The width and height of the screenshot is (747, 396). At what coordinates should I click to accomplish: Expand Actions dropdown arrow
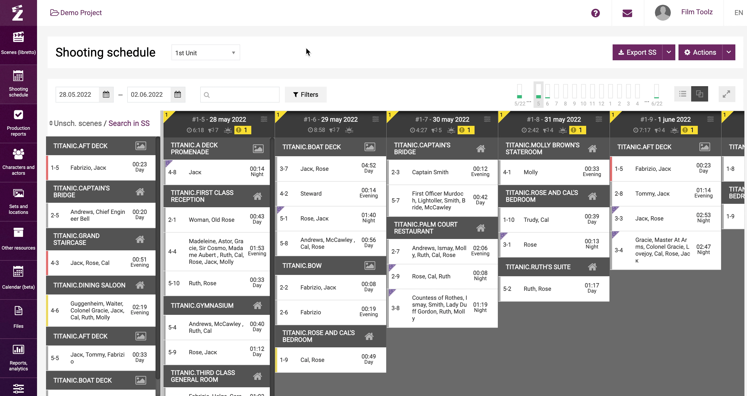tap(729, 52)
